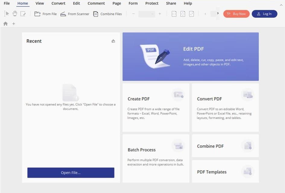Select the arrow Select tool icon
Image resolution: width=285 pixels, height=193 pixels.
(7, 14)
